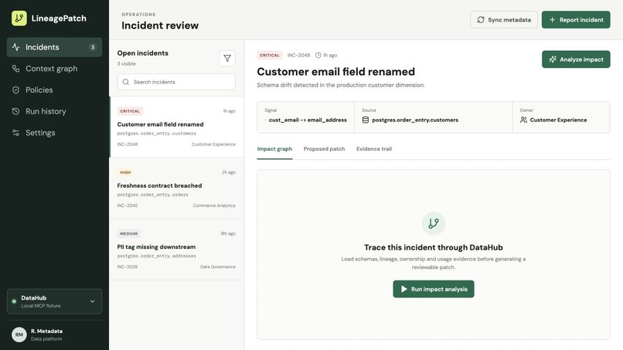
Task: Click the Settings sliders icon
Action: [16, 133]
